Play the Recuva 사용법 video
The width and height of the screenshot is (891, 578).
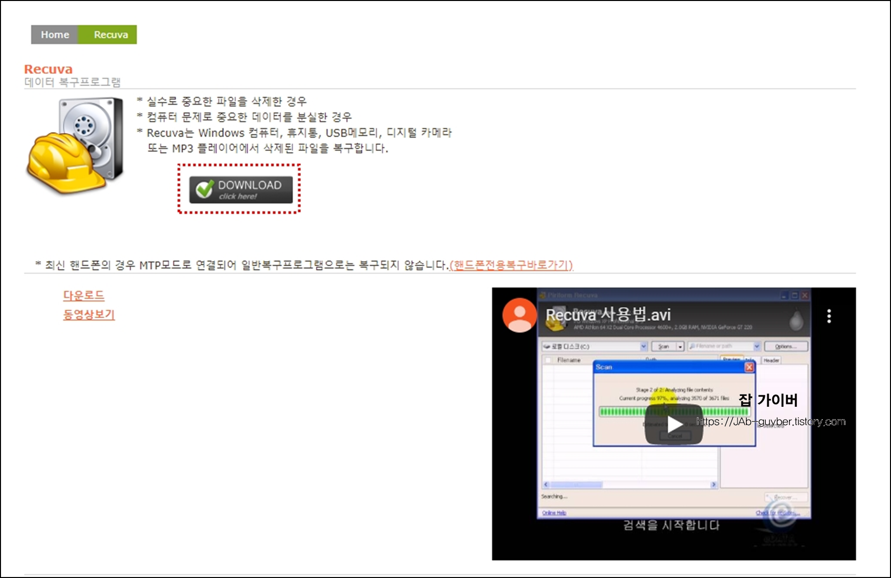point(674,424)
